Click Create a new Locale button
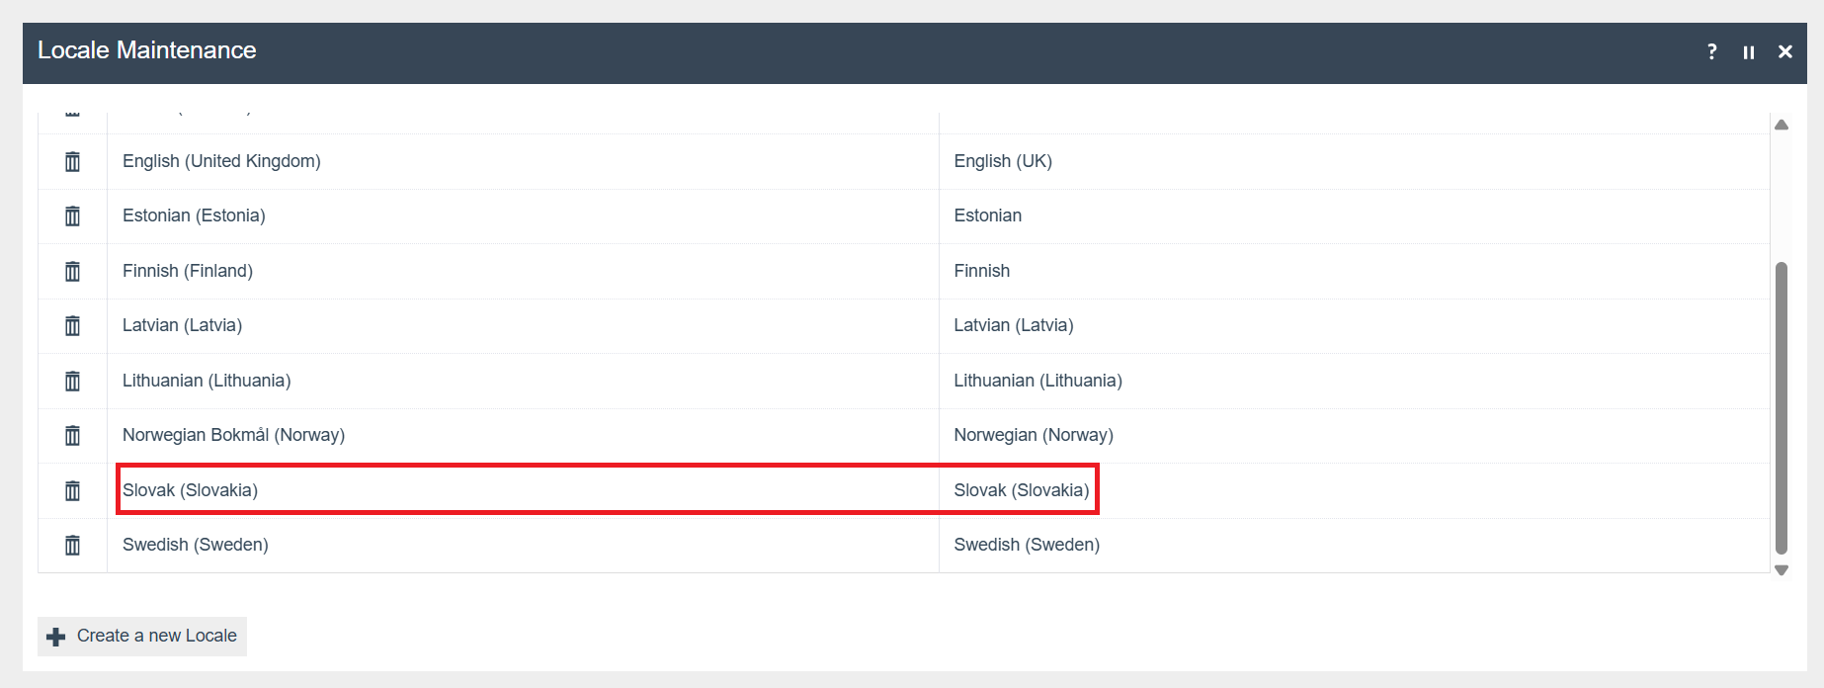The width and height of the screenshot is (1824, 688). (142, 636)
